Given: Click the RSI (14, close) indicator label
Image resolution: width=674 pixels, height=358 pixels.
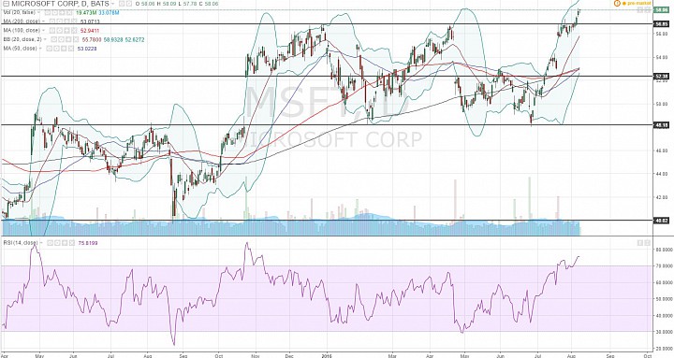Looking at the screenshot, I should pyautogui.click(x=21, y=243).
